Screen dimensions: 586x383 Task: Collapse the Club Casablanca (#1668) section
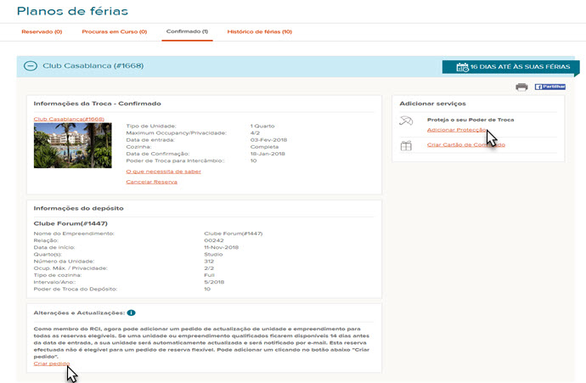pyautogui.click(x=31, y=65)
